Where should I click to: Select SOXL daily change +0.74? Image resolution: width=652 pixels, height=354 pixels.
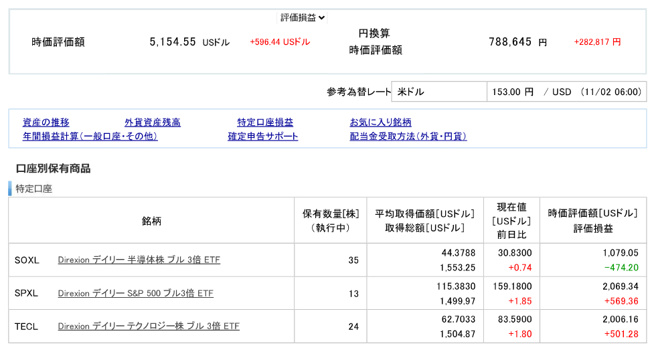coord(519,268)
